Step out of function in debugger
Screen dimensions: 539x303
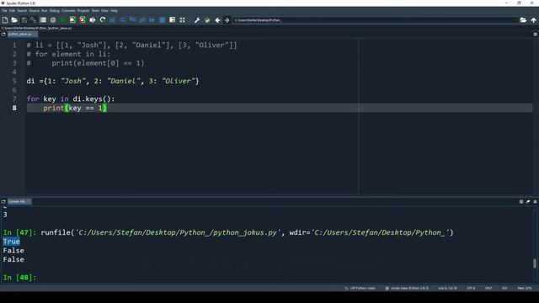(142, 20)
